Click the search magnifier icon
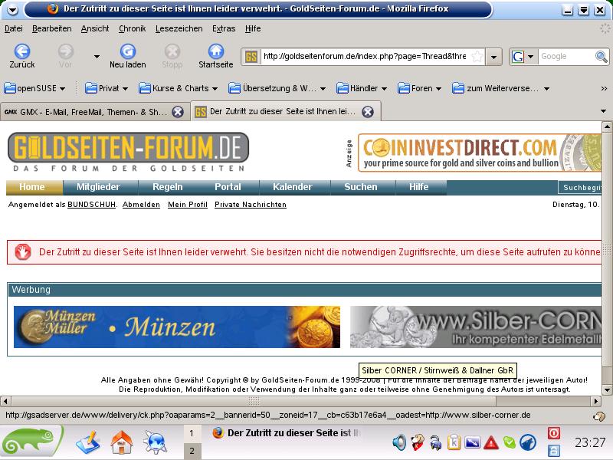 pos(601,57)
